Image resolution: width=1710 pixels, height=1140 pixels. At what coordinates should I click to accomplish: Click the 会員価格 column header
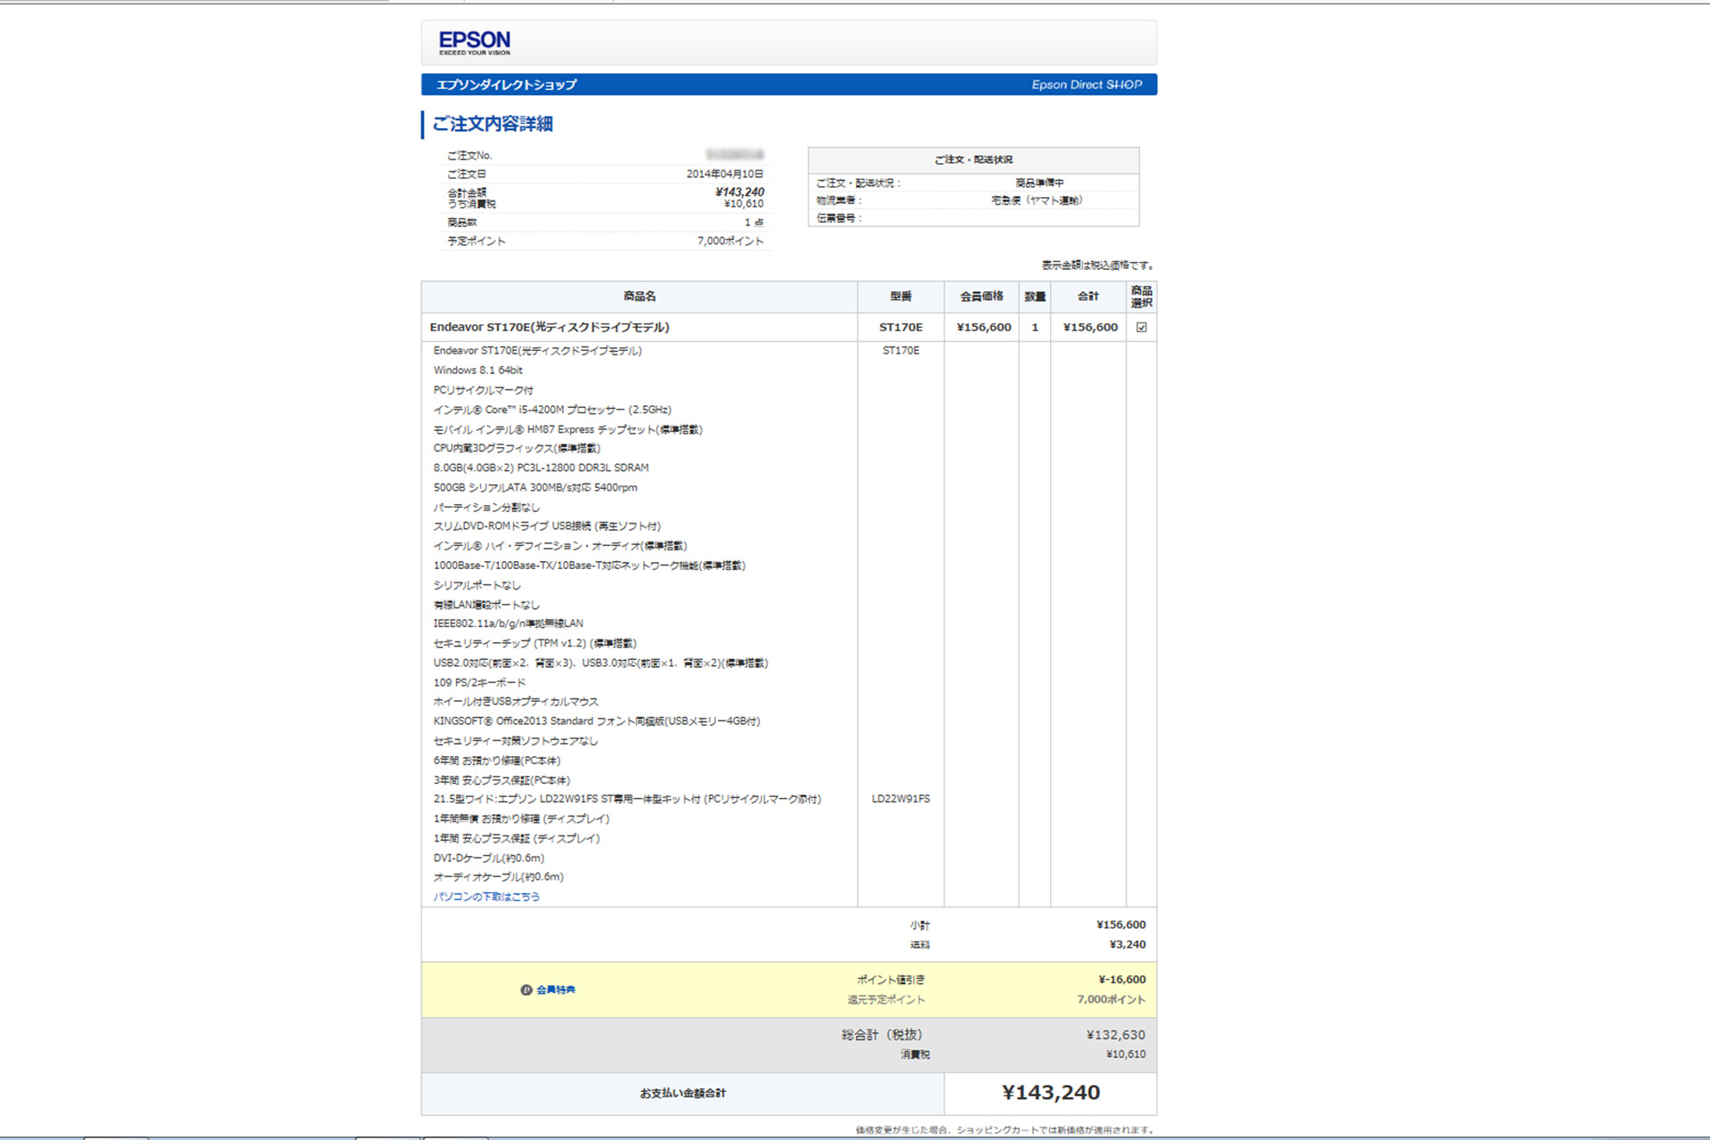(x=981, y=297)
